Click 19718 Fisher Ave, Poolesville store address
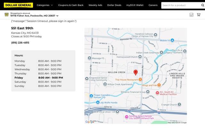The image size is (205, 128). [x=33, y=16]
